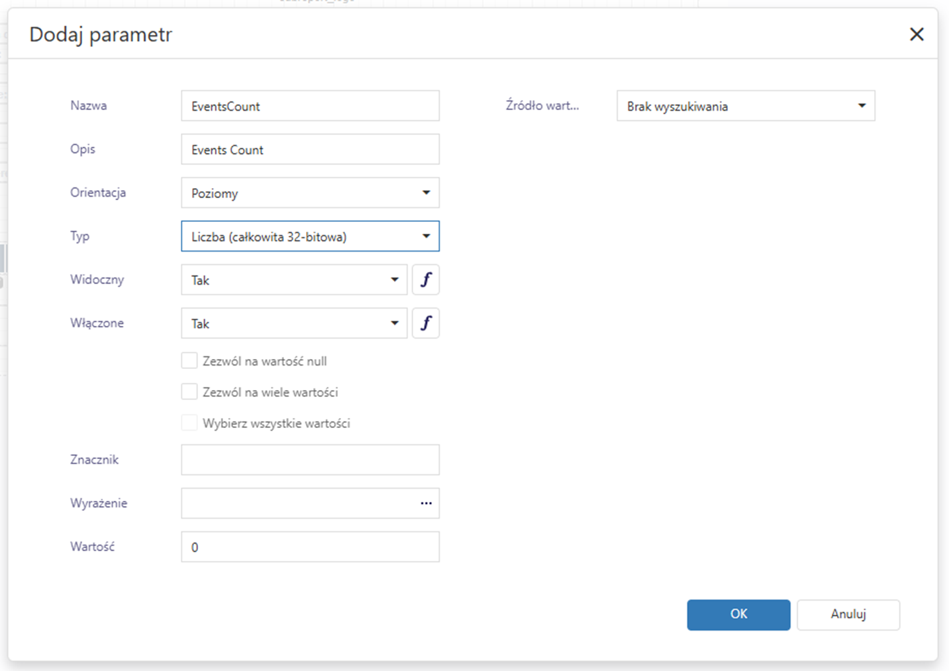Screen dimensions: 949x671
Task: Click inside the Wyrażenie input field
Action: [298, 503]
